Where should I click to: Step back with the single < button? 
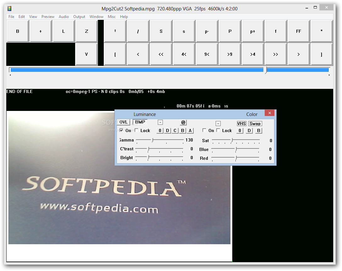tap(138, 54)
